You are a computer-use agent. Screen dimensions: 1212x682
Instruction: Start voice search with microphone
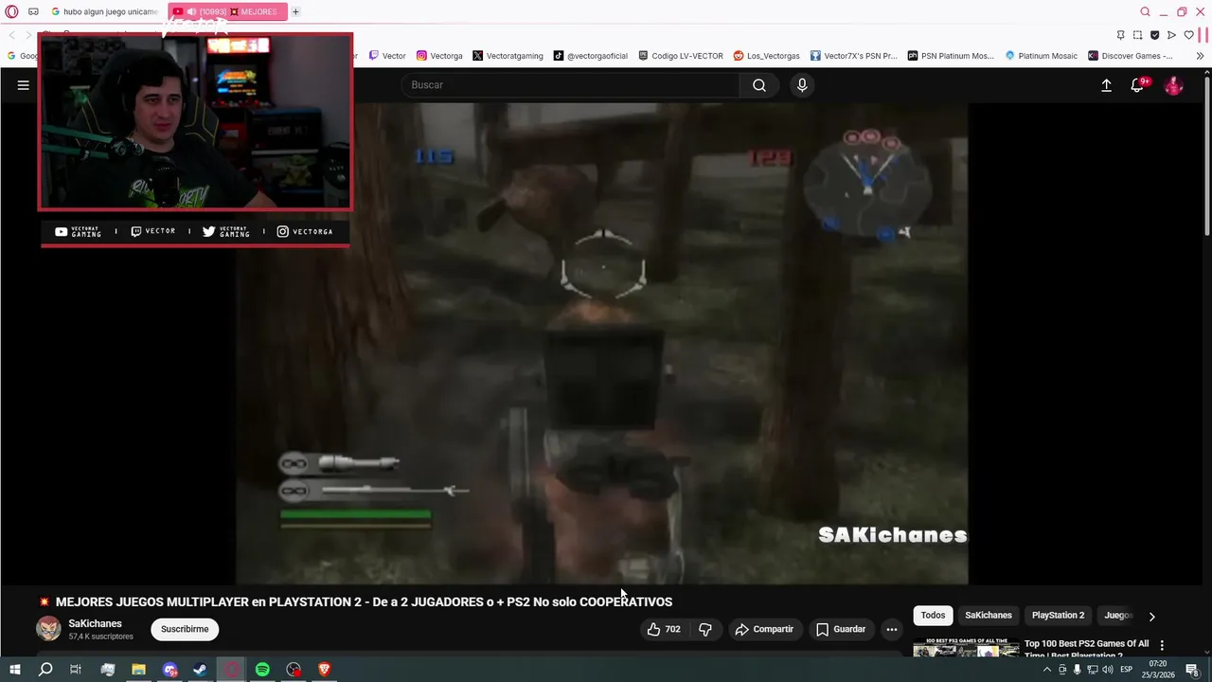pos(802,85)
